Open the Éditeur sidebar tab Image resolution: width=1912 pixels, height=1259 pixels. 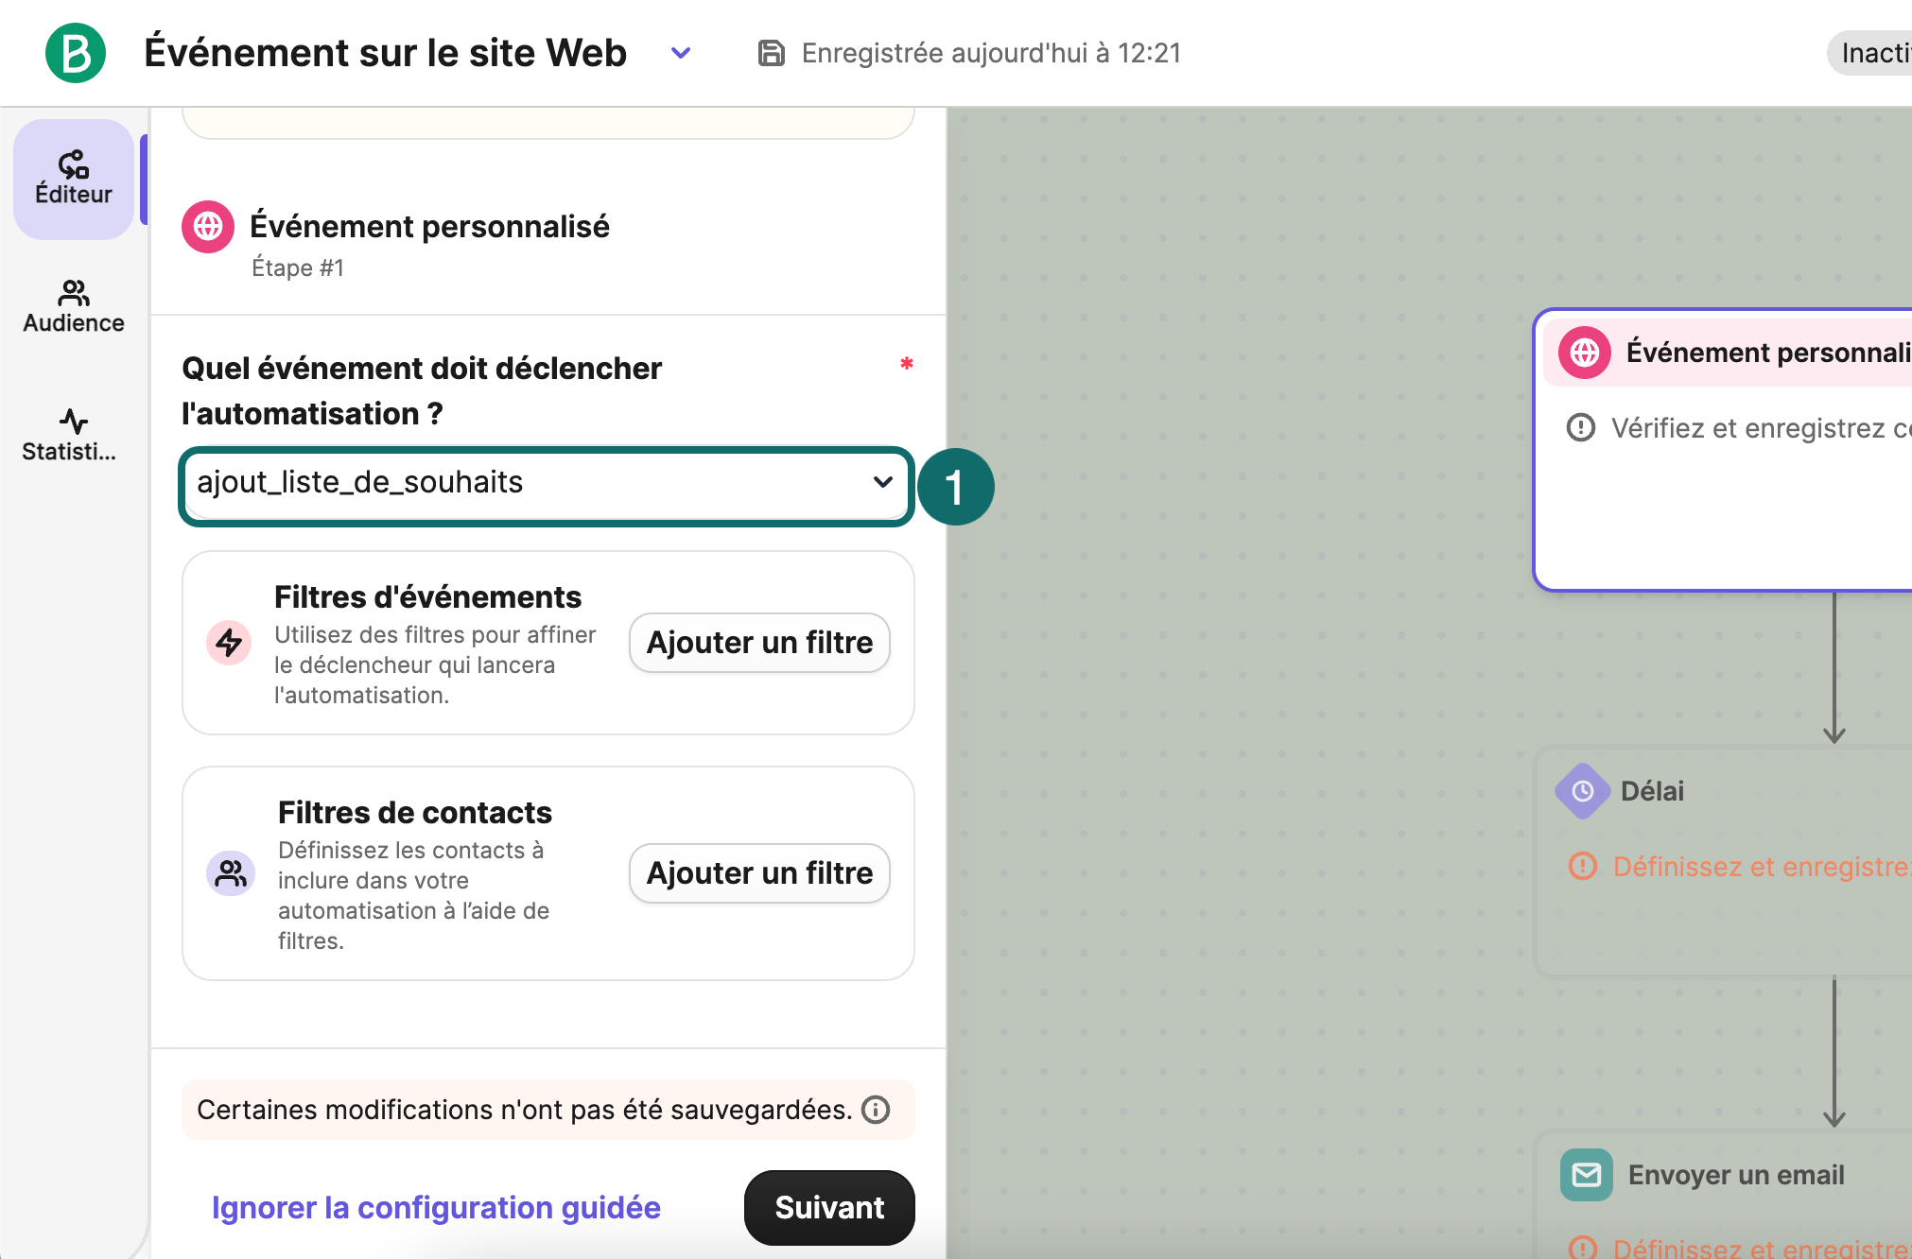tap(74, 179)
